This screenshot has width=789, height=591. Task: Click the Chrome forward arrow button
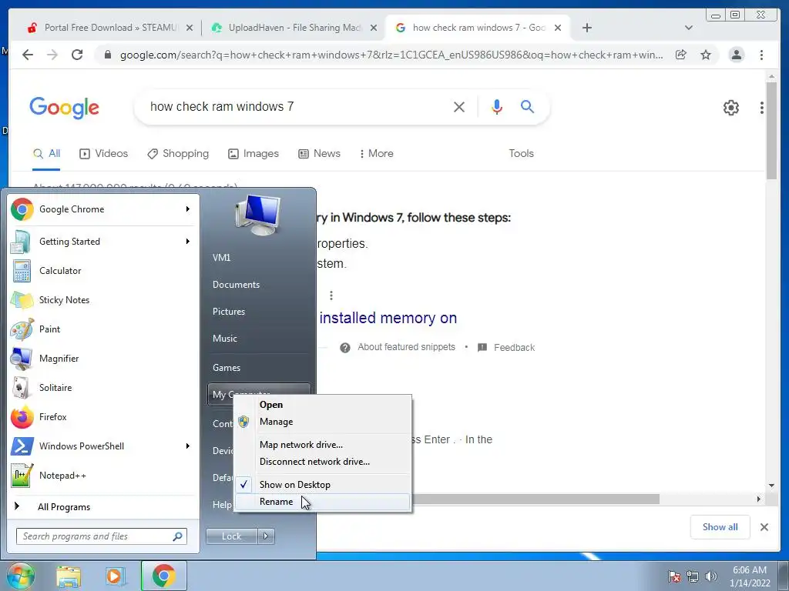click(52, 55)
